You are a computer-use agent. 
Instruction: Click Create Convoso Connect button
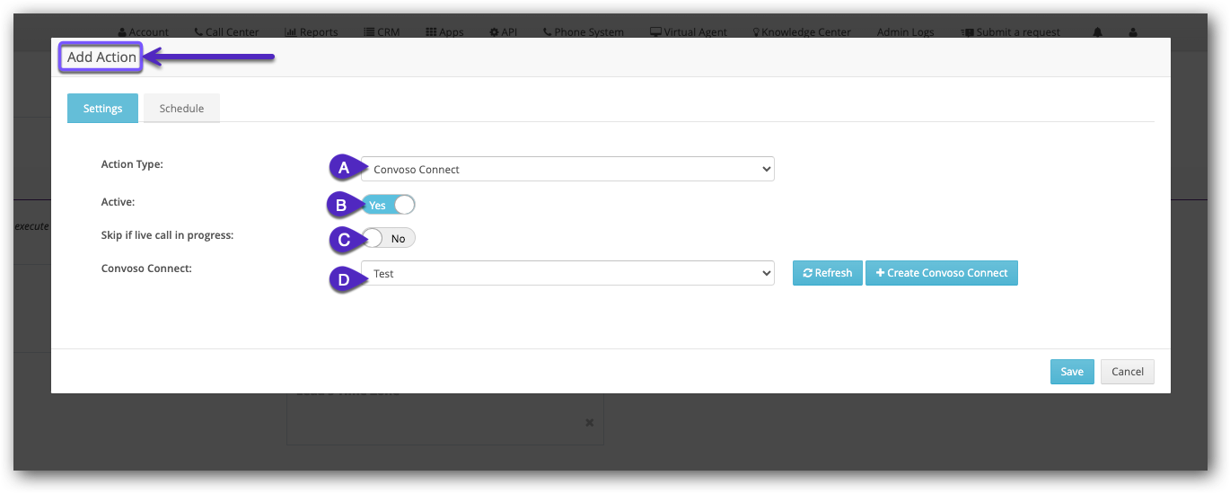[x=942, y=273]
